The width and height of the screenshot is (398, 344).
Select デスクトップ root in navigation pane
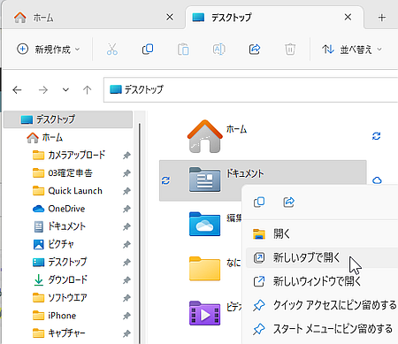click(x=68, y=119)
